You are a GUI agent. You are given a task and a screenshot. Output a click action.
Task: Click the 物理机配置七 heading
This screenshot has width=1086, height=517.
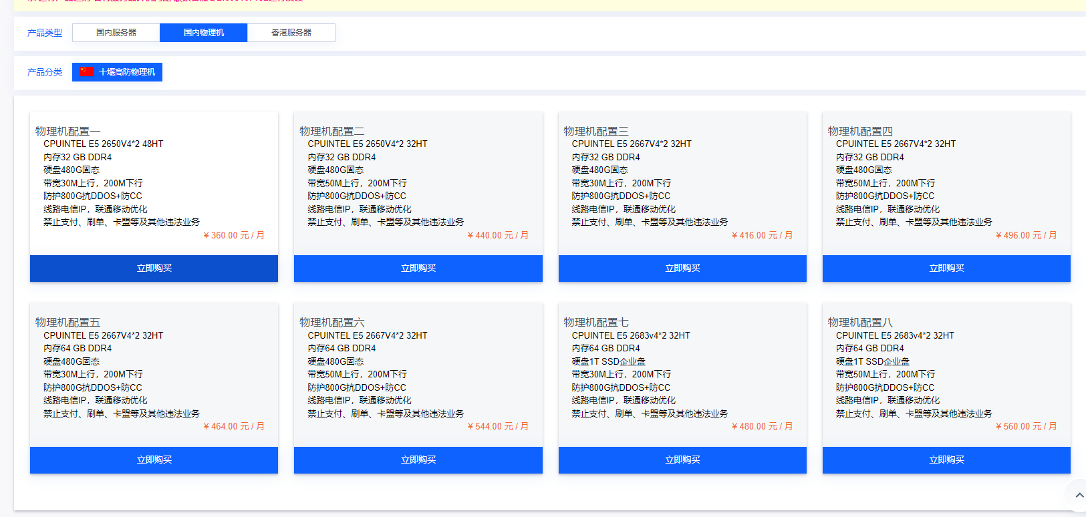(595, 323)
